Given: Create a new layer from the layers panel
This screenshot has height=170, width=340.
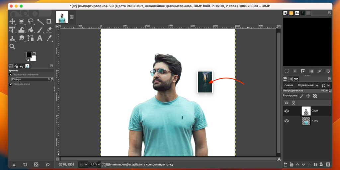Looking at the screenshot, I should 286,165.
